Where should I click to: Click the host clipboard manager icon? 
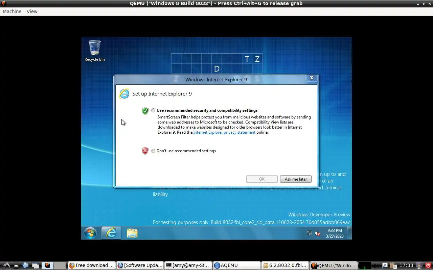pos(393,266)
